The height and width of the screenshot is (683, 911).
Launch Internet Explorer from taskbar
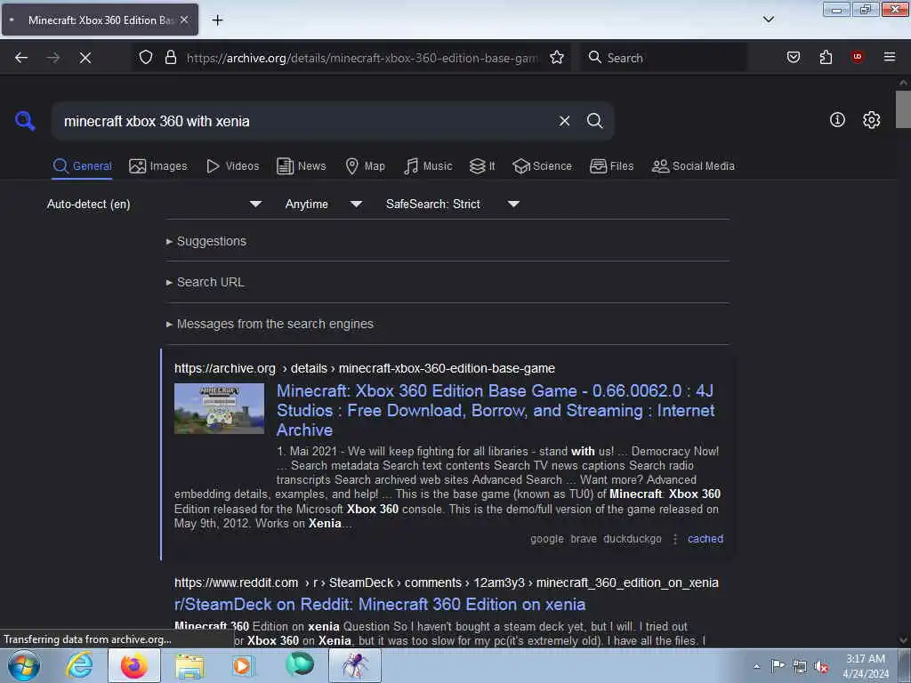(x=78, y=665)
